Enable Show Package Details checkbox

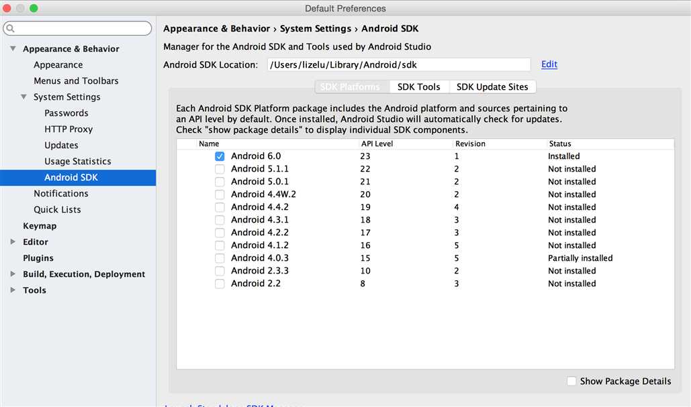tap(571, 381)
